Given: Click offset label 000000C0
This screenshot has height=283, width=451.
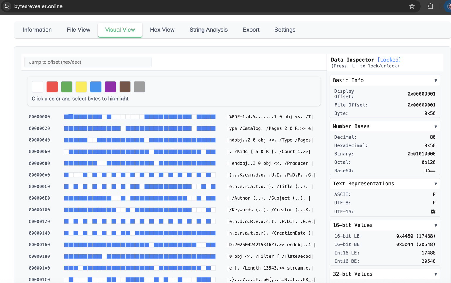Looking at the screenshot, I should (x=39, y=187).
